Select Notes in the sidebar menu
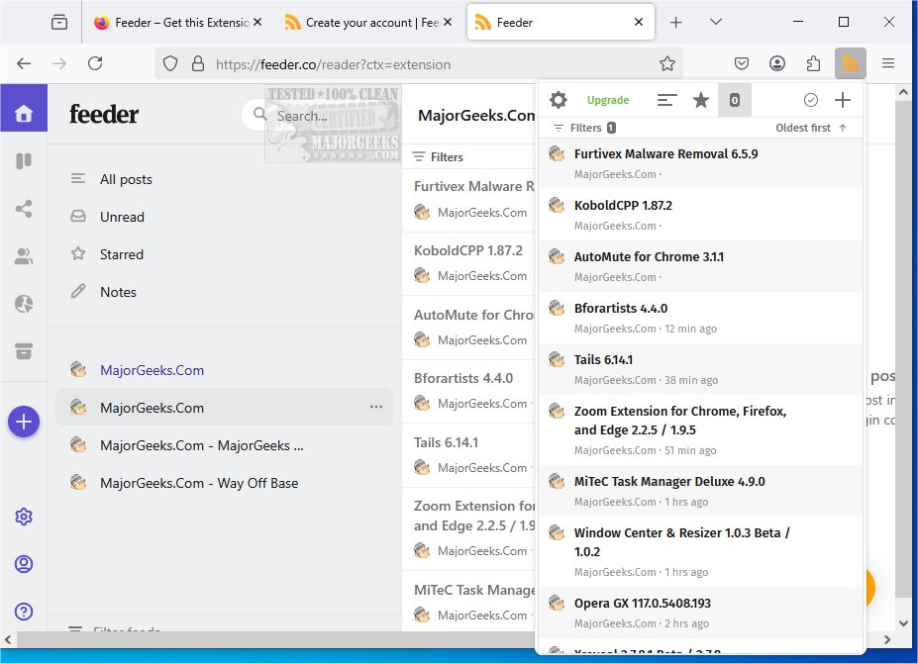 [118, 292]
